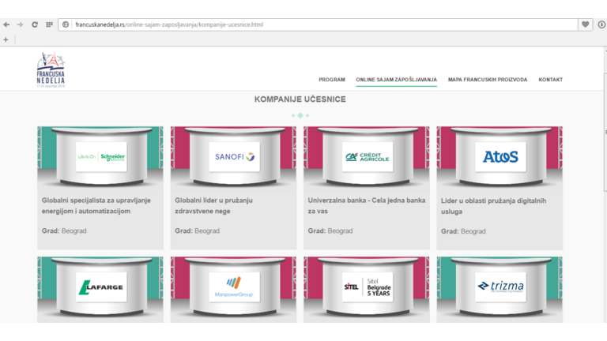Click the Lafarge booth logo
Image resolution: width=607 pixels, height=341 pixels.
(x=101, y=287)
